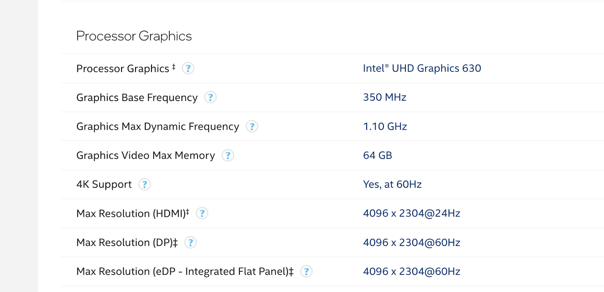Open the 4K Support help tooltip
Screen dimensions: 604x292
145,184
